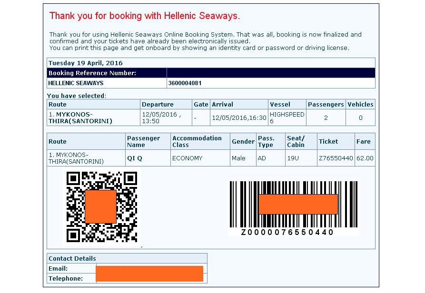The image size is (425, 293).
Task: Click the fare amount 62.00
Action: click(365, 158)
